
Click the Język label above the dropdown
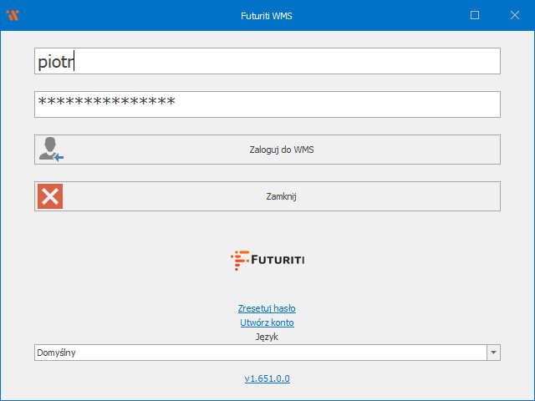(267, 337)
